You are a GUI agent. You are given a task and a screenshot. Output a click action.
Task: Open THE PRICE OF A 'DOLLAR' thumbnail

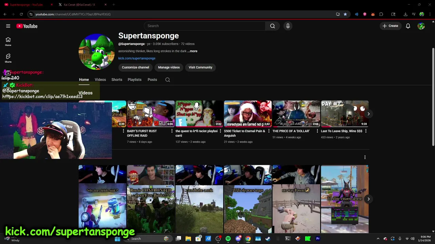tap(296, 114)
